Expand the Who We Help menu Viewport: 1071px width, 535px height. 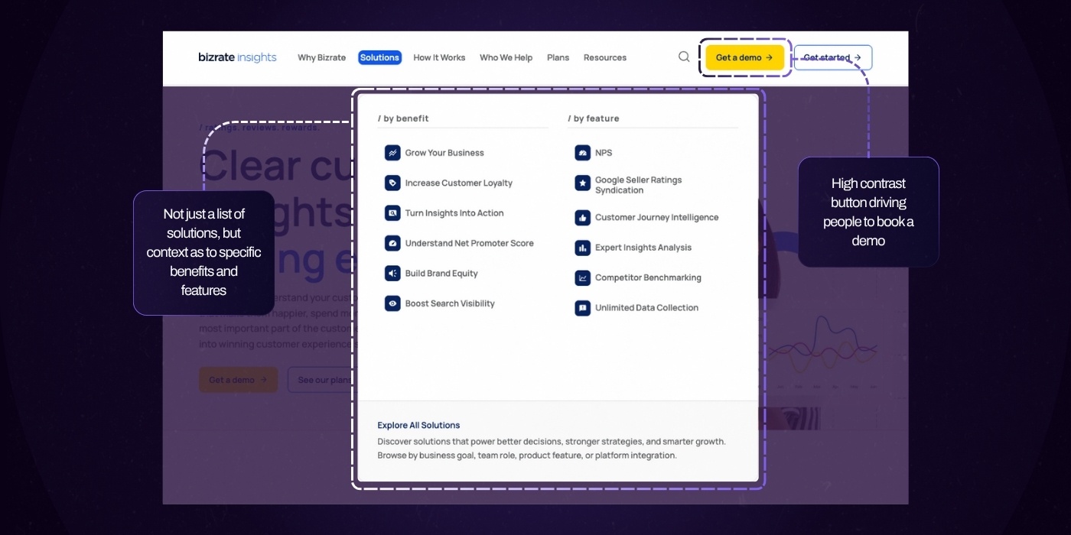pyautogui.click(x=506, y=57)
